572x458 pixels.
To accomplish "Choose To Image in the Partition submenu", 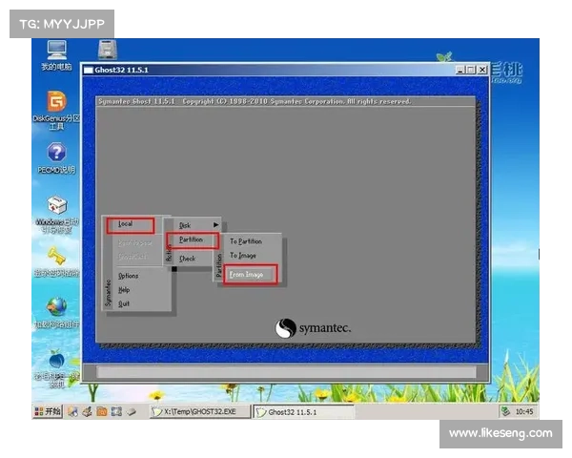I will 243,256.
